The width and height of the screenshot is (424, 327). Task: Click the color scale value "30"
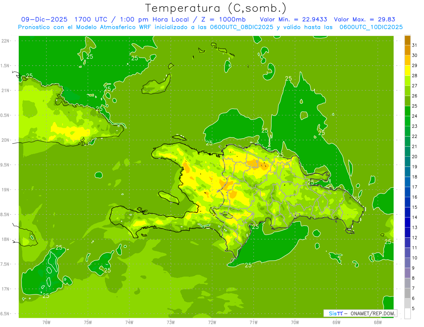tap(414, 55)
